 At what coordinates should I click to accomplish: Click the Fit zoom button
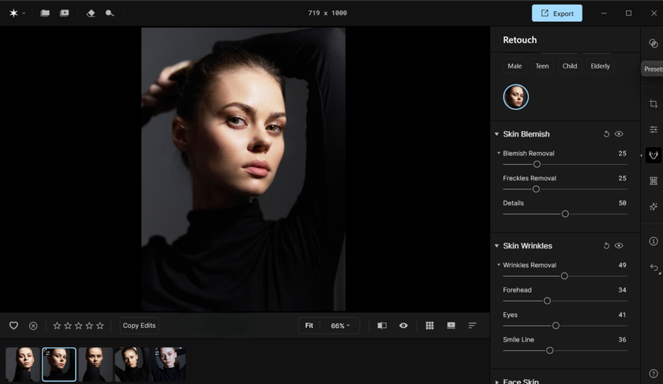(x=309, y=326)
